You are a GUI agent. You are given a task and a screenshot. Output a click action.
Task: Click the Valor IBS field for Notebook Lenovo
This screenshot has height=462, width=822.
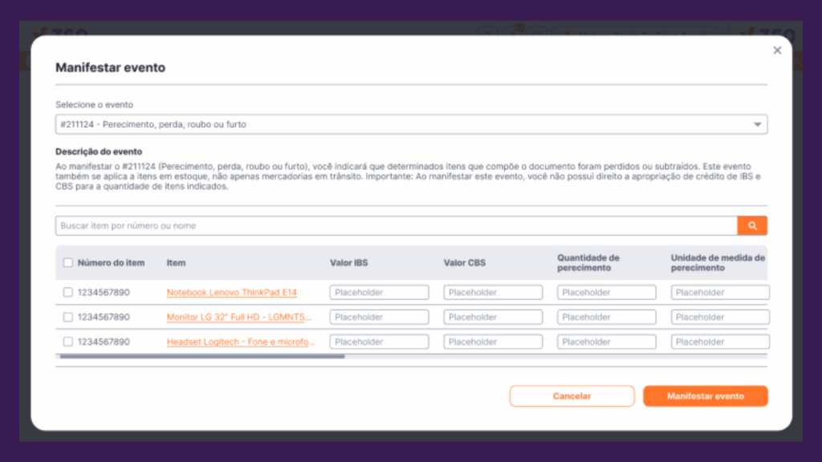(379, 293)
